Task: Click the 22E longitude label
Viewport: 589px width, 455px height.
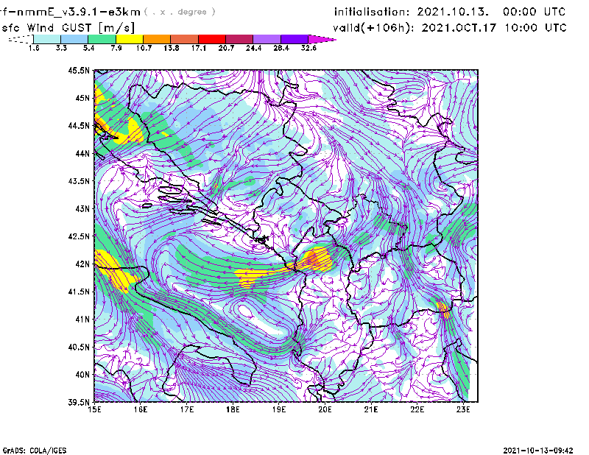Action: click(417, 409)
